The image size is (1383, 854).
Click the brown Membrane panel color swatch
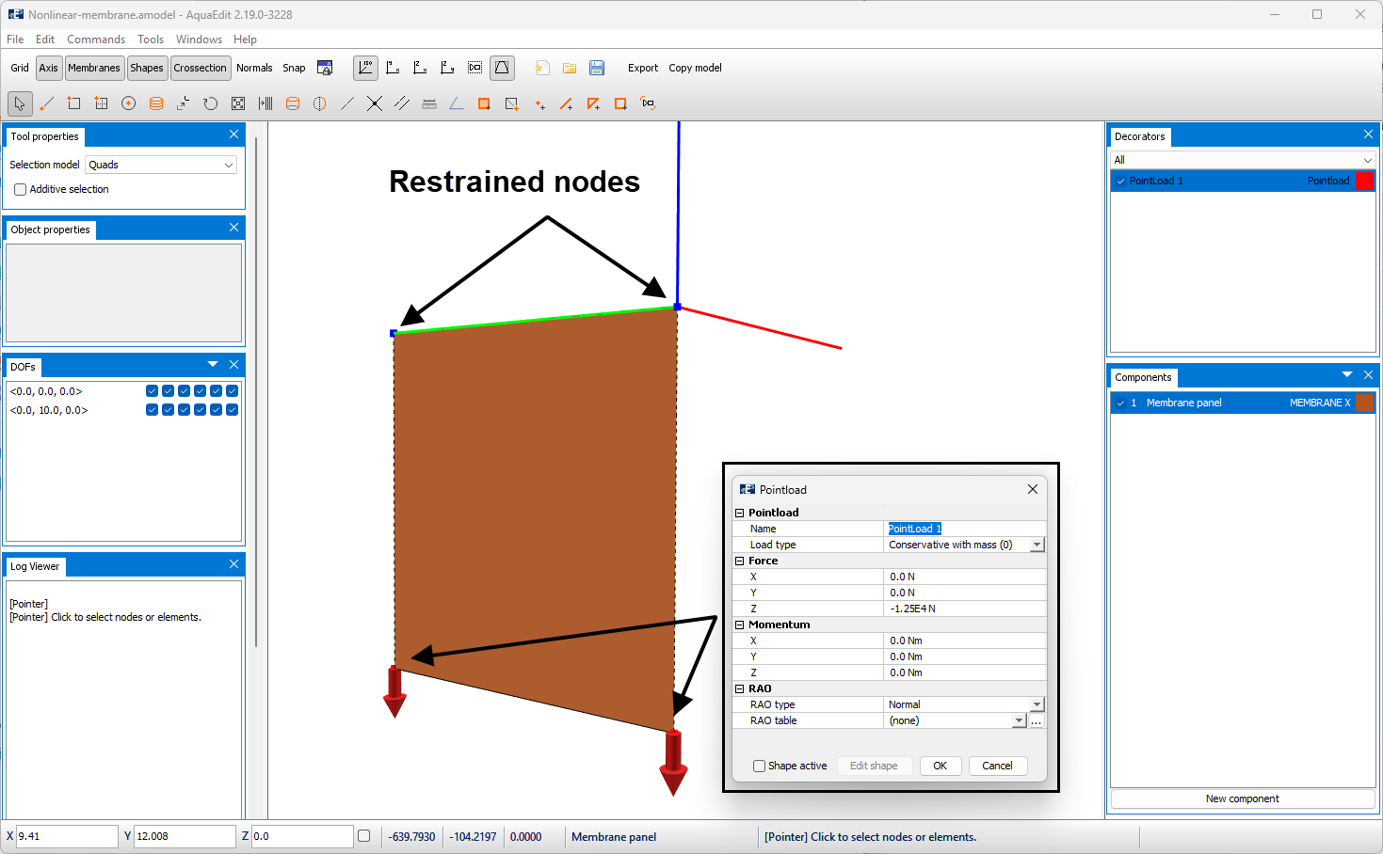click(x=1365, y=403)
